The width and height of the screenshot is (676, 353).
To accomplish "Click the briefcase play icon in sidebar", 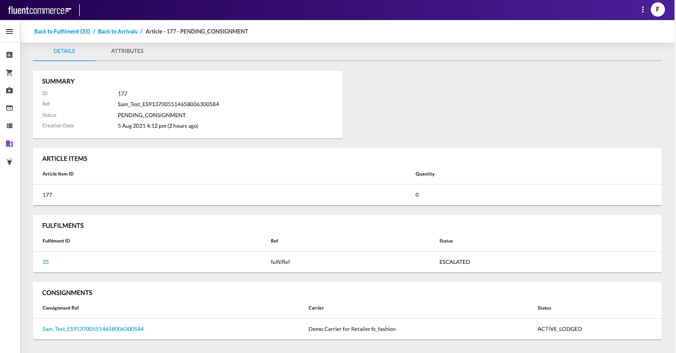I will 9,90.
